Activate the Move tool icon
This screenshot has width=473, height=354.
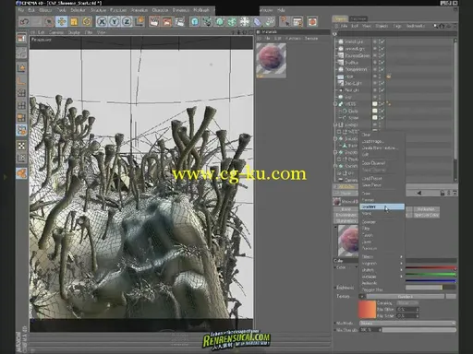click(x=62, y=22)
